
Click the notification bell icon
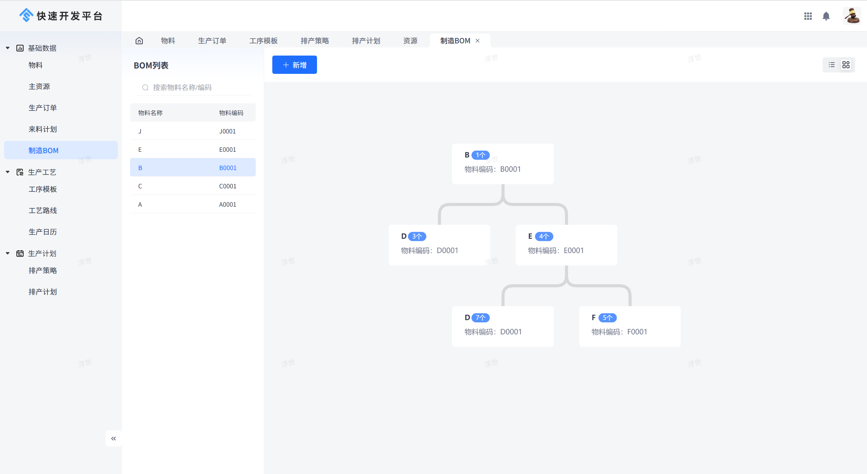click(x=826, y=16)
